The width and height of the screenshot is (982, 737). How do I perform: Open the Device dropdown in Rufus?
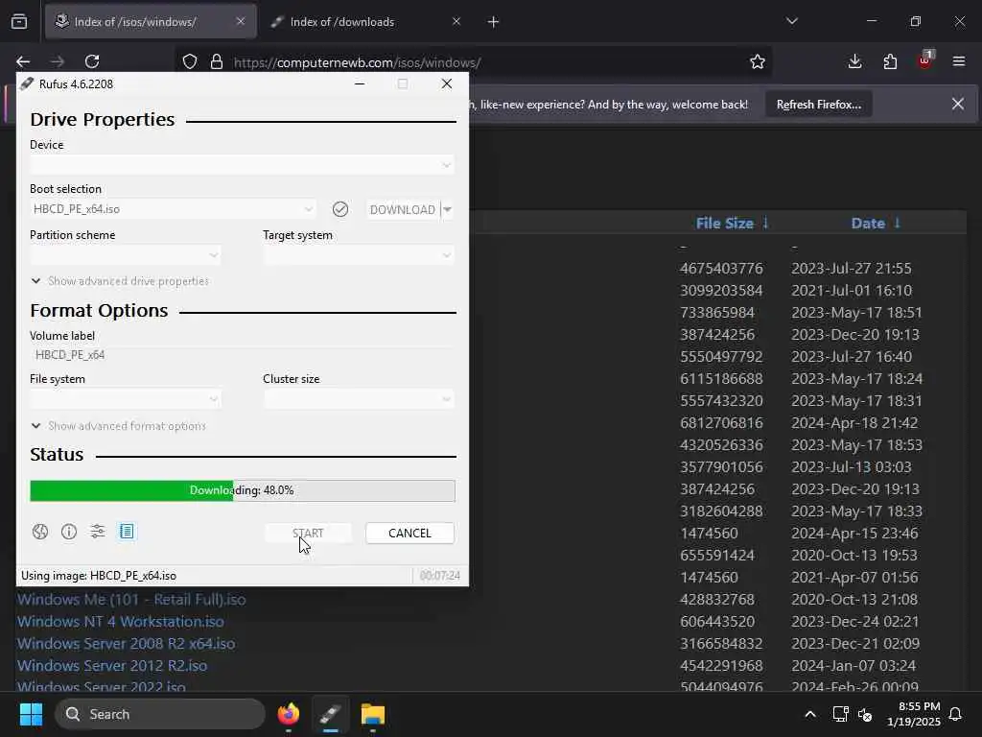242,165
